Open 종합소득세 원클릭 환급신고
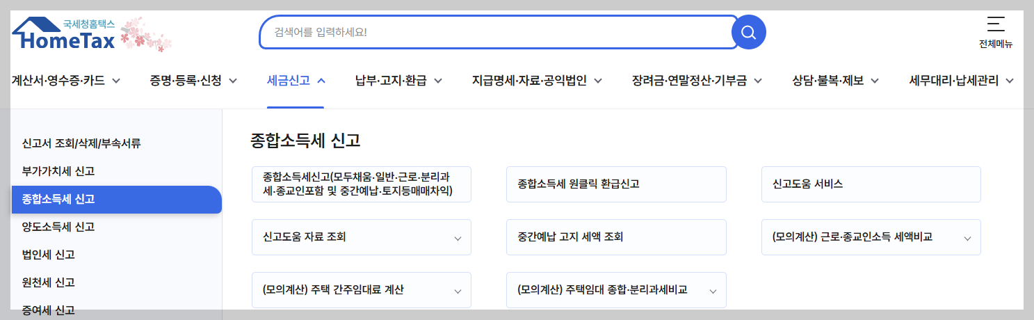The height and width of the screenshot is (320, 1034). point(616,184)
